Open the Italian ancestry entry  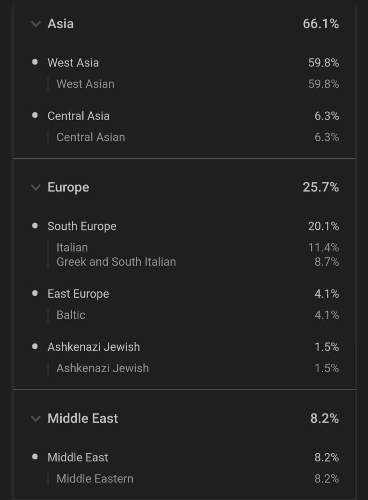[x=72, y=247]
